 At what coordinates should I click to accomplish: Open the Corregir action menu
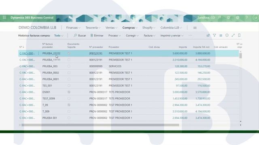tap(132, 35)
